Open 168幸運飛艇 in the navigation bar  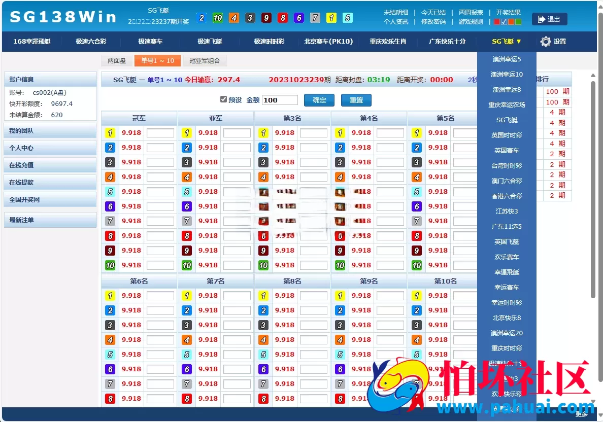pyautogui.click(x=32, y=42)
